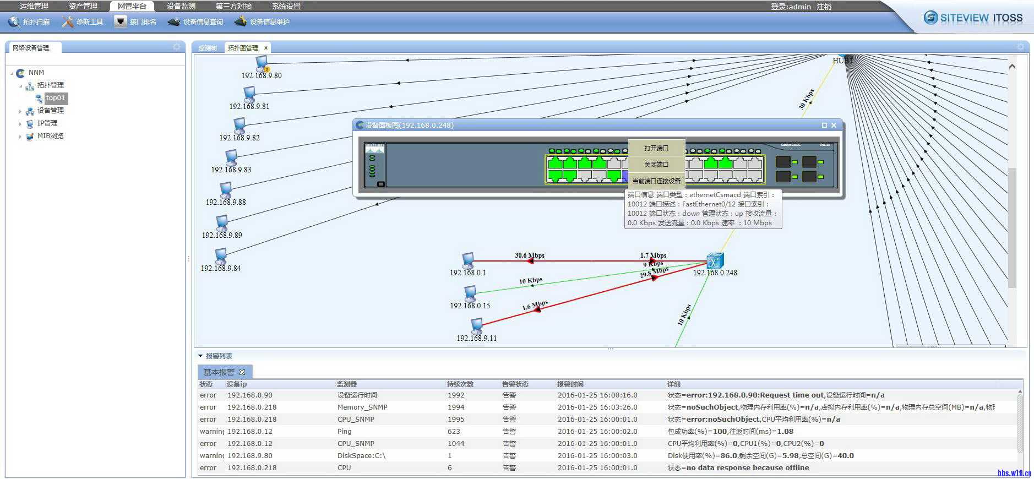Screen dimensions: 1034x479
Task: Click the 注销 logout link
Action: click(x=824, y=7)
